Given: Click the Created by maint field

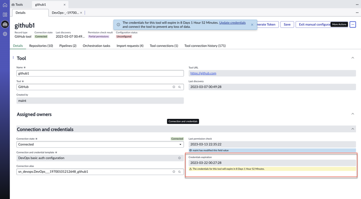Looking at the screenshot, I should pyautogui.click(x=100, y=101).
